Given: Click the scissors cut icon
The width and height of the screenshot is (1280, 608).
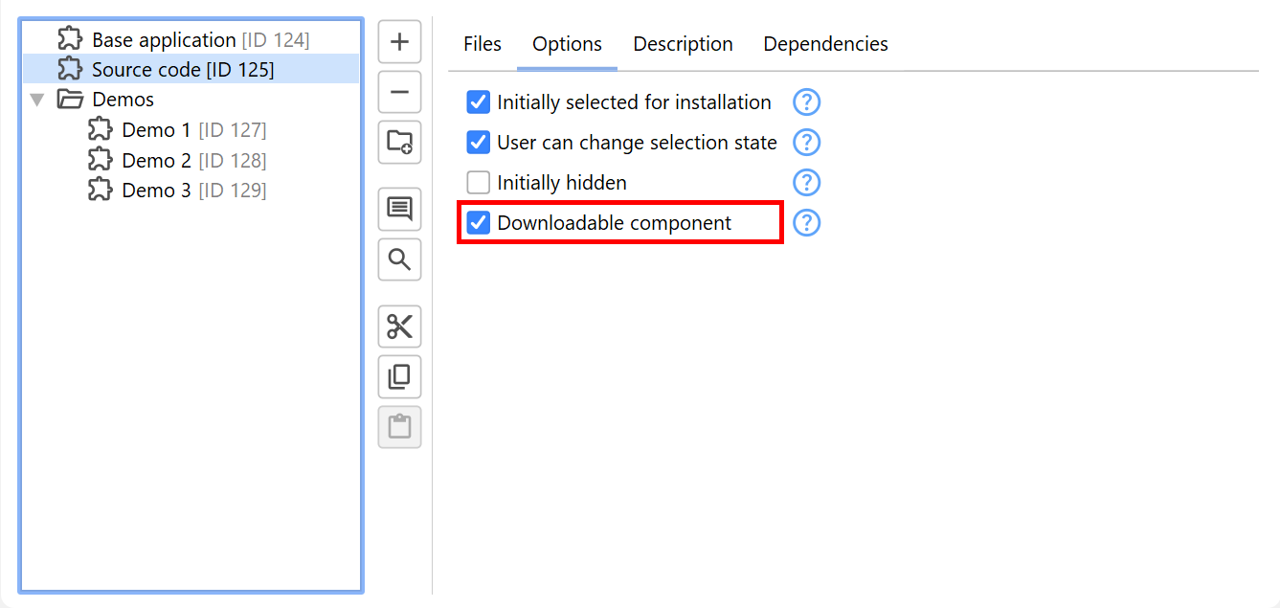Looking at the screenshot, I should click(399, 327).
